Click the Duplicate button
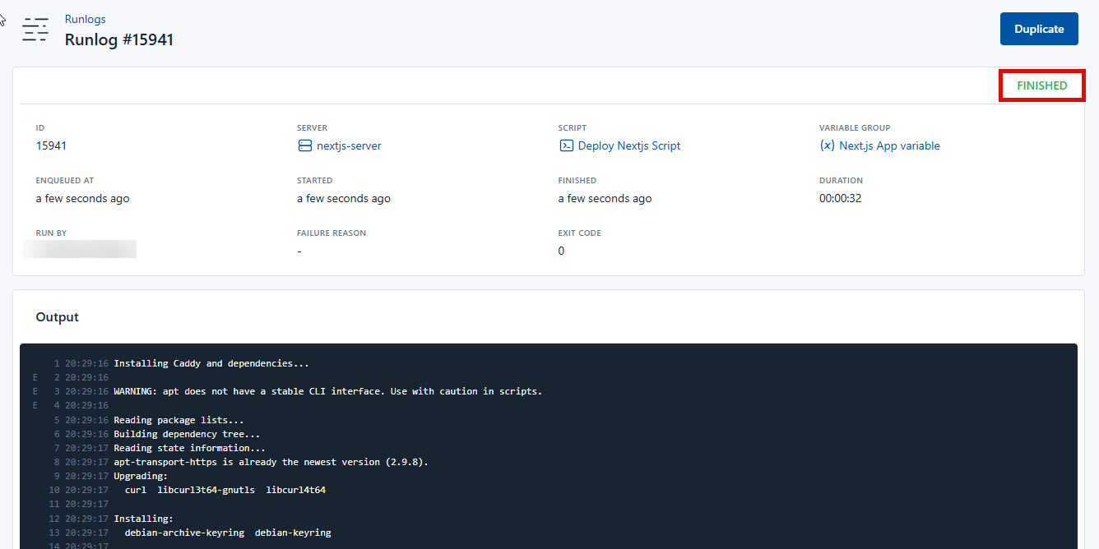This screenshot has height=549, width=1099. pyautogui.click(x=1039, y=28)
